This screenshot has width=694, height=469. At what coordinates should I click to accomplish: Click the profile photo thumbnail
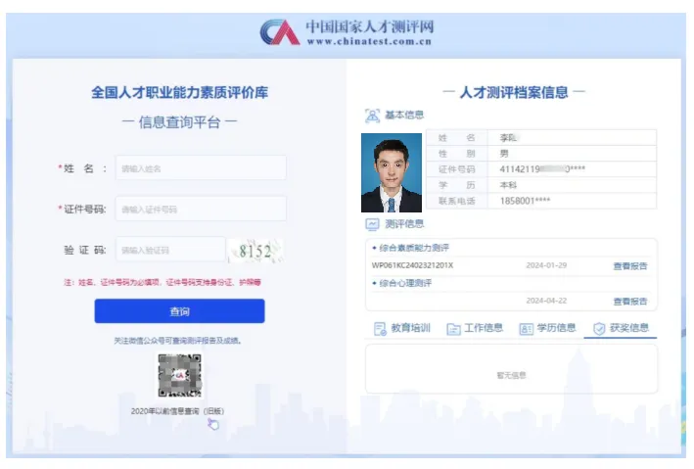[392, 172]
